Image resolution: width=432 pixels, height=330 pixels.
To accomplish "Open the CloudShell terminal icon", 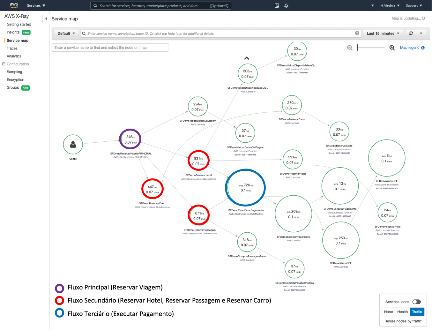I will (277, 5).
